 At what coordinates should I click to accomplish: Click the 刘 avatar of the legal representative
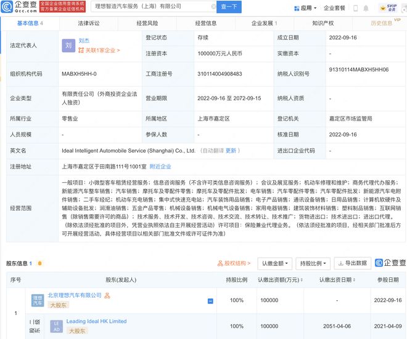tap(68, 46)
